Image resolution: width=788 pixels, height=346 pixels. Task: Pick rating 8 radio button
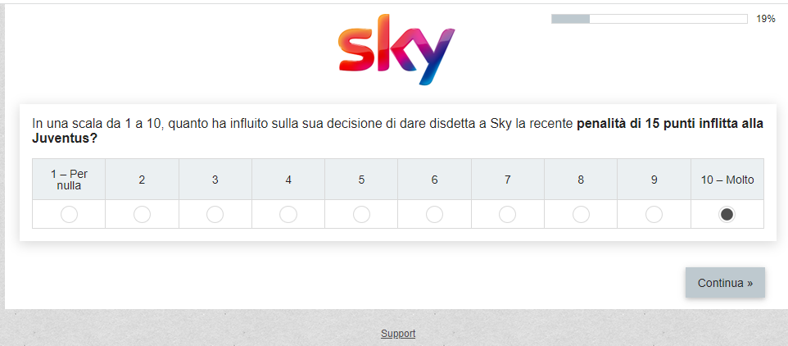tap(581, 215)
